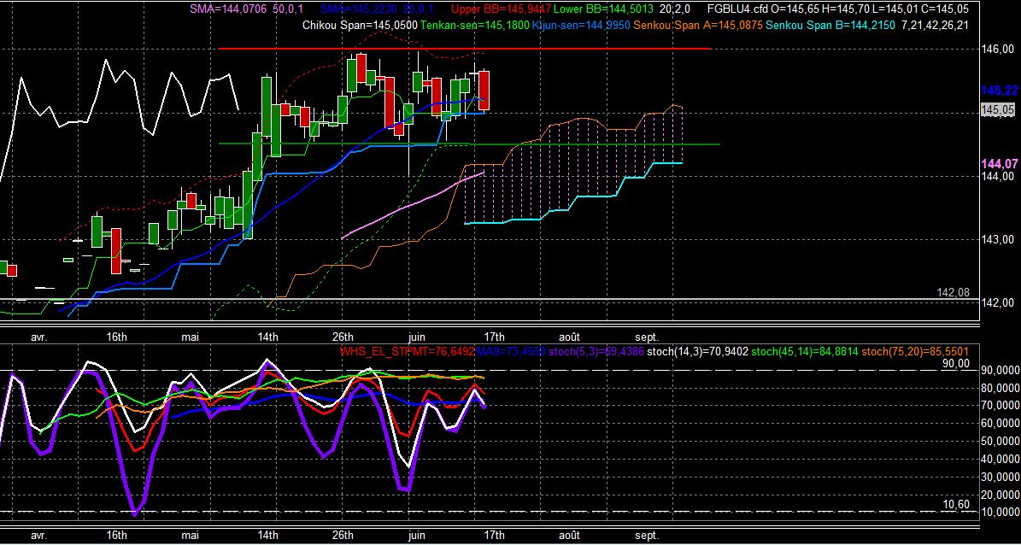Screen dimensions: 1021x545
Task: Click 'avr.' on the price chart date axis
Action: pos(38,337)
